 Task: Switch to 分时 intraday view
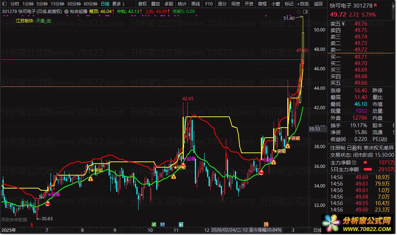(15, 4)
